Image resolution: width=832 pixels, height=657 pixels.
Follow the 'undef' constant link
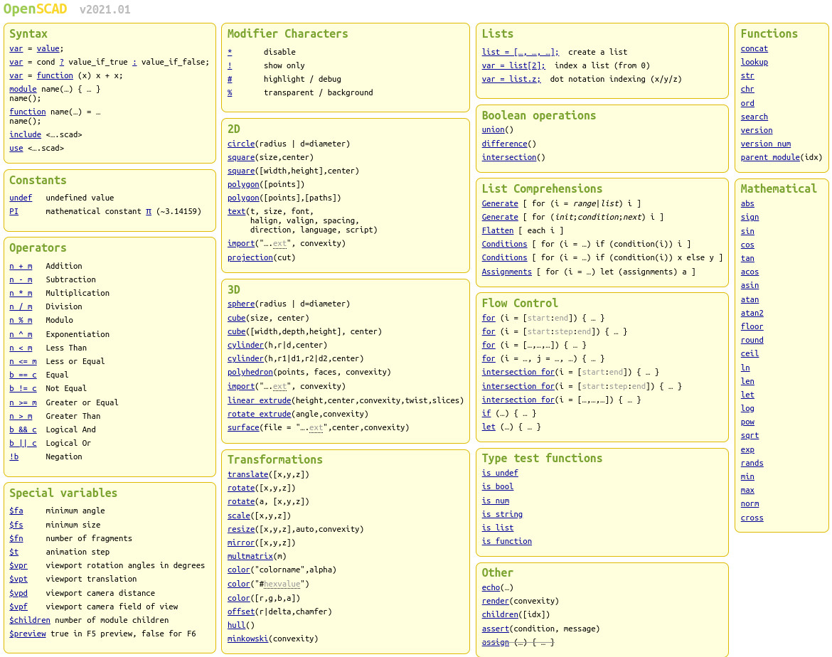point(21,198)
